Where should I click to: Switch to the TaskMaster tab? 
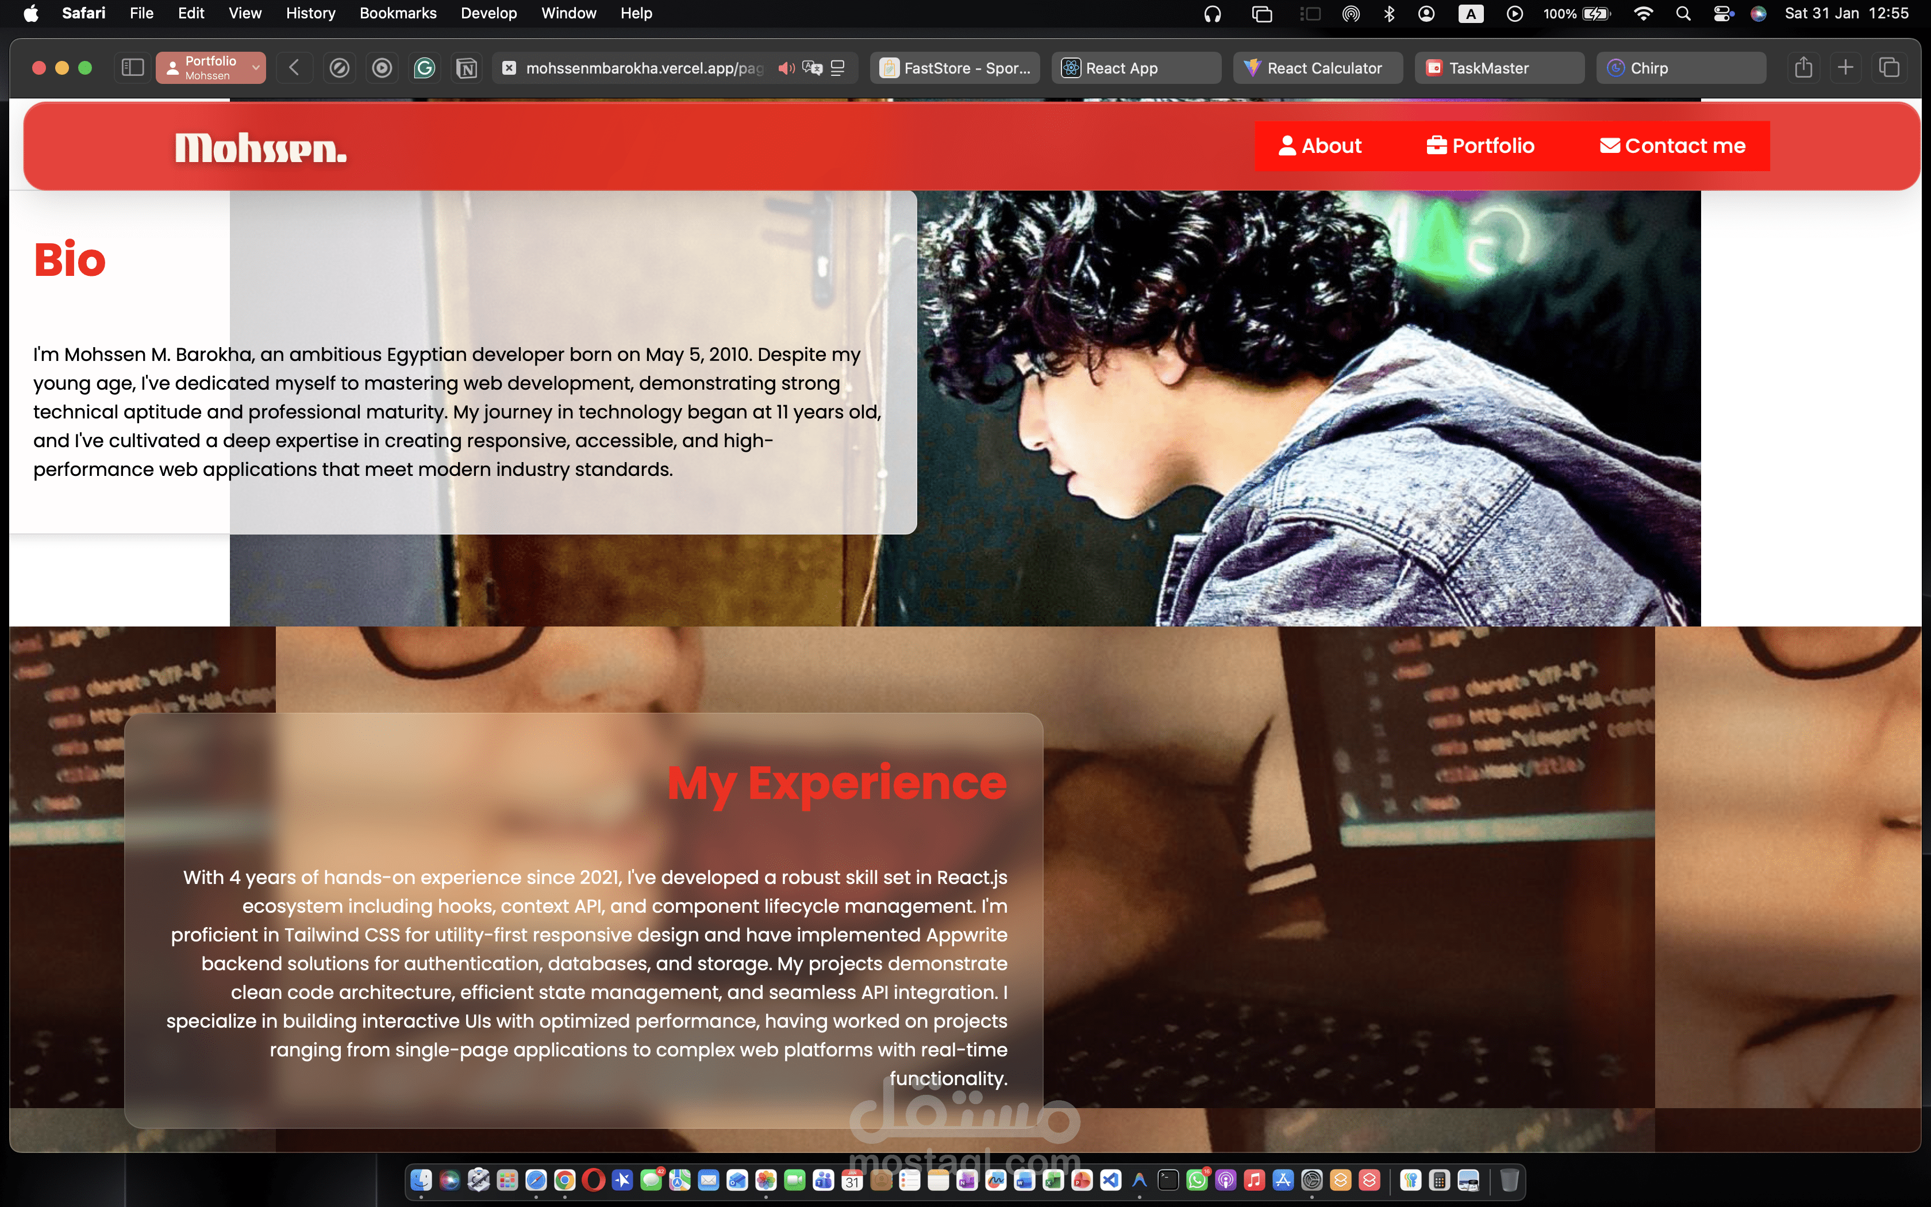(1498, 68)
